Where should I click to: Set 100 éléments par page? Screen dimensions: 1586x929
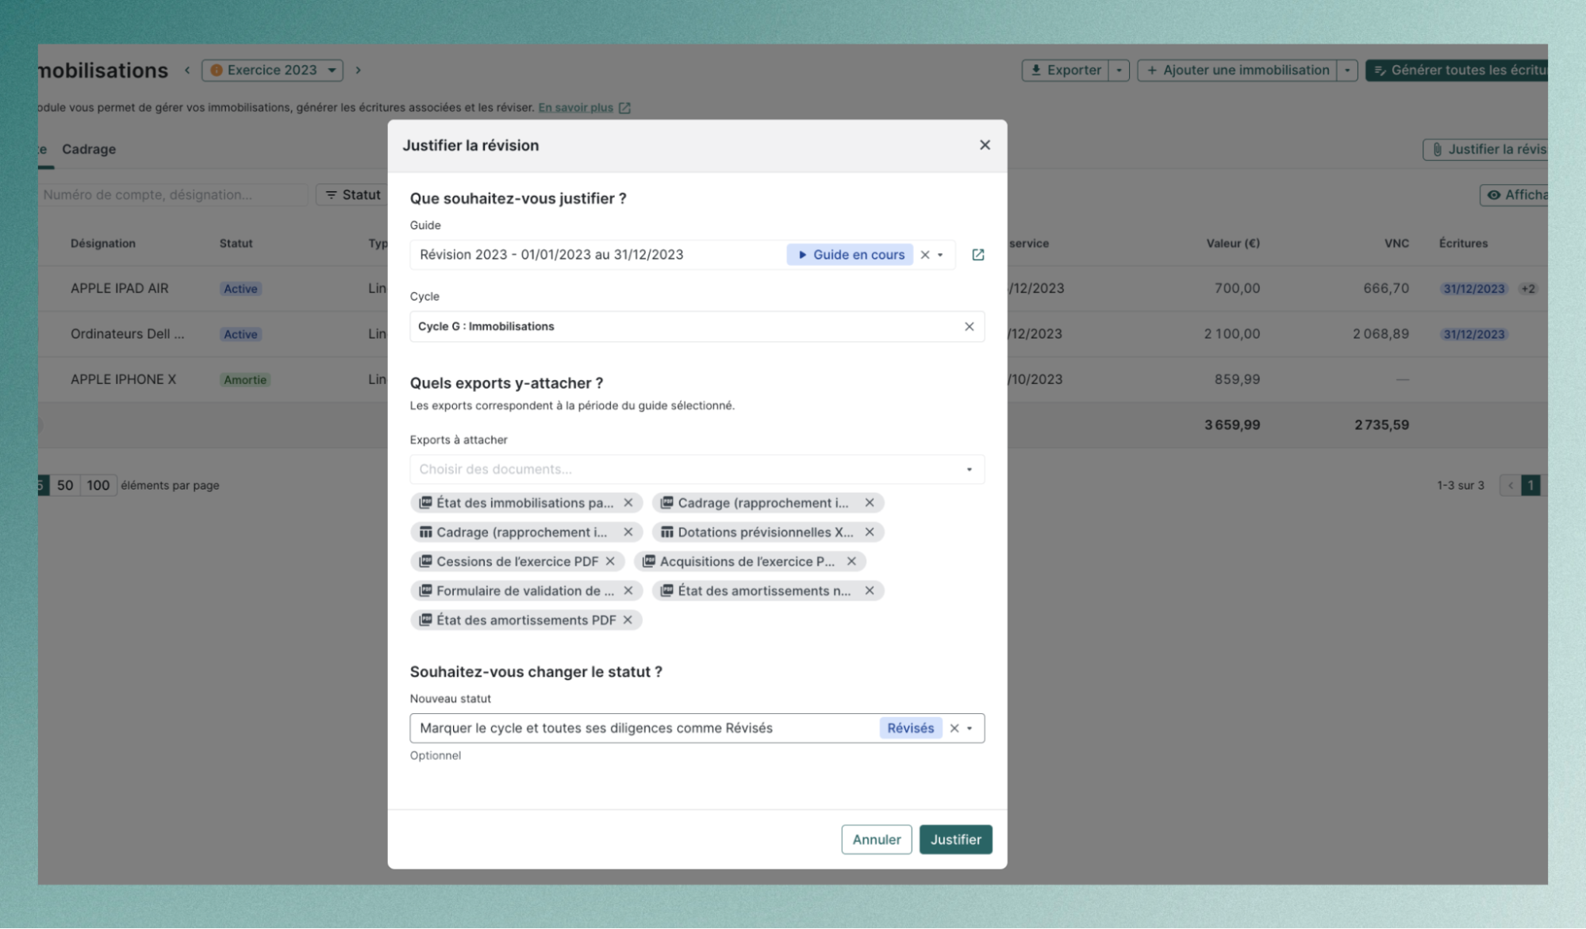98,486
